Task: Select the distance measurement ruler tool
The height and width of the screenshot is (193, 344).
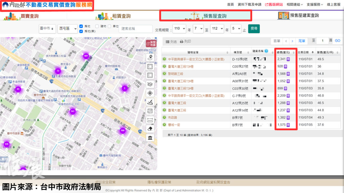Action: coord(150,120)
